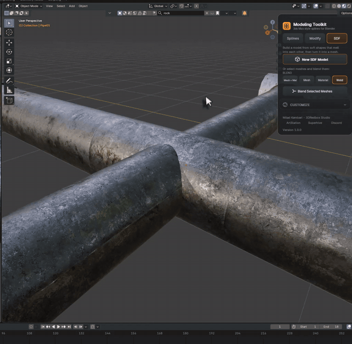Choose the Material blend option
Image resolution: width=352 pixels, height=344 pixels.
click(323, 80)
